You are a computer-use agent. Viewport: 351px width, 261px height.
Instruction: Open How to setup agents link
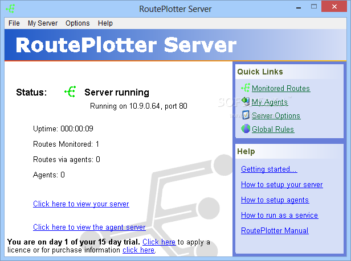[275, 200]
